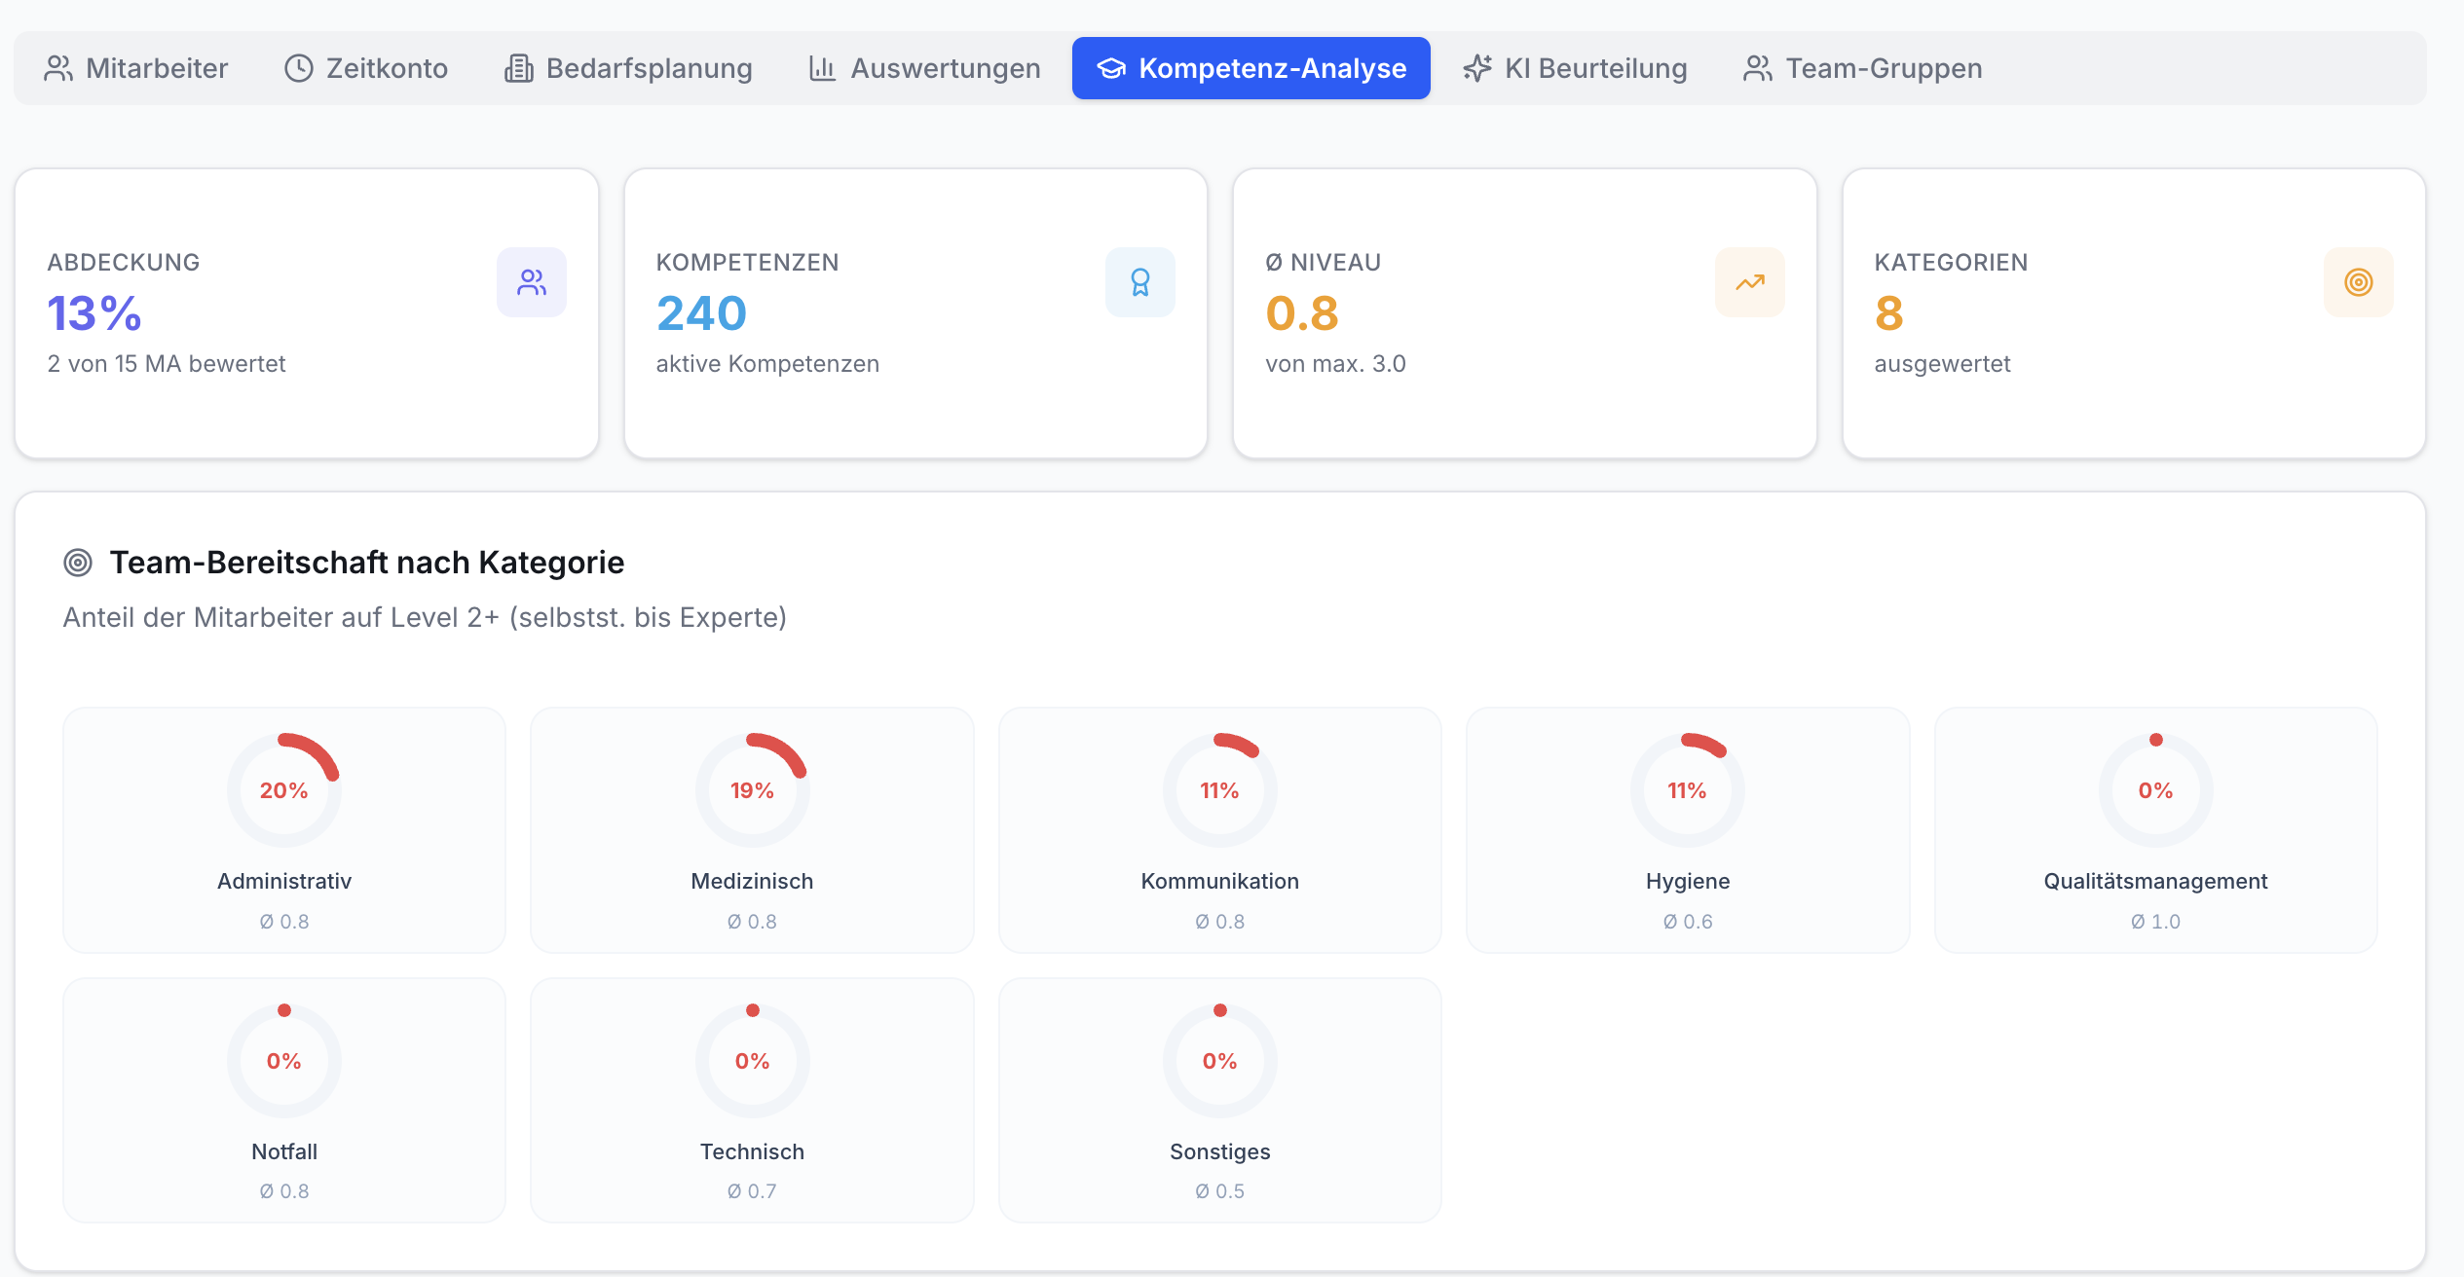
Task: Click the trending-up icon in the Ø Niveau card
Action: pos(1750,282)
